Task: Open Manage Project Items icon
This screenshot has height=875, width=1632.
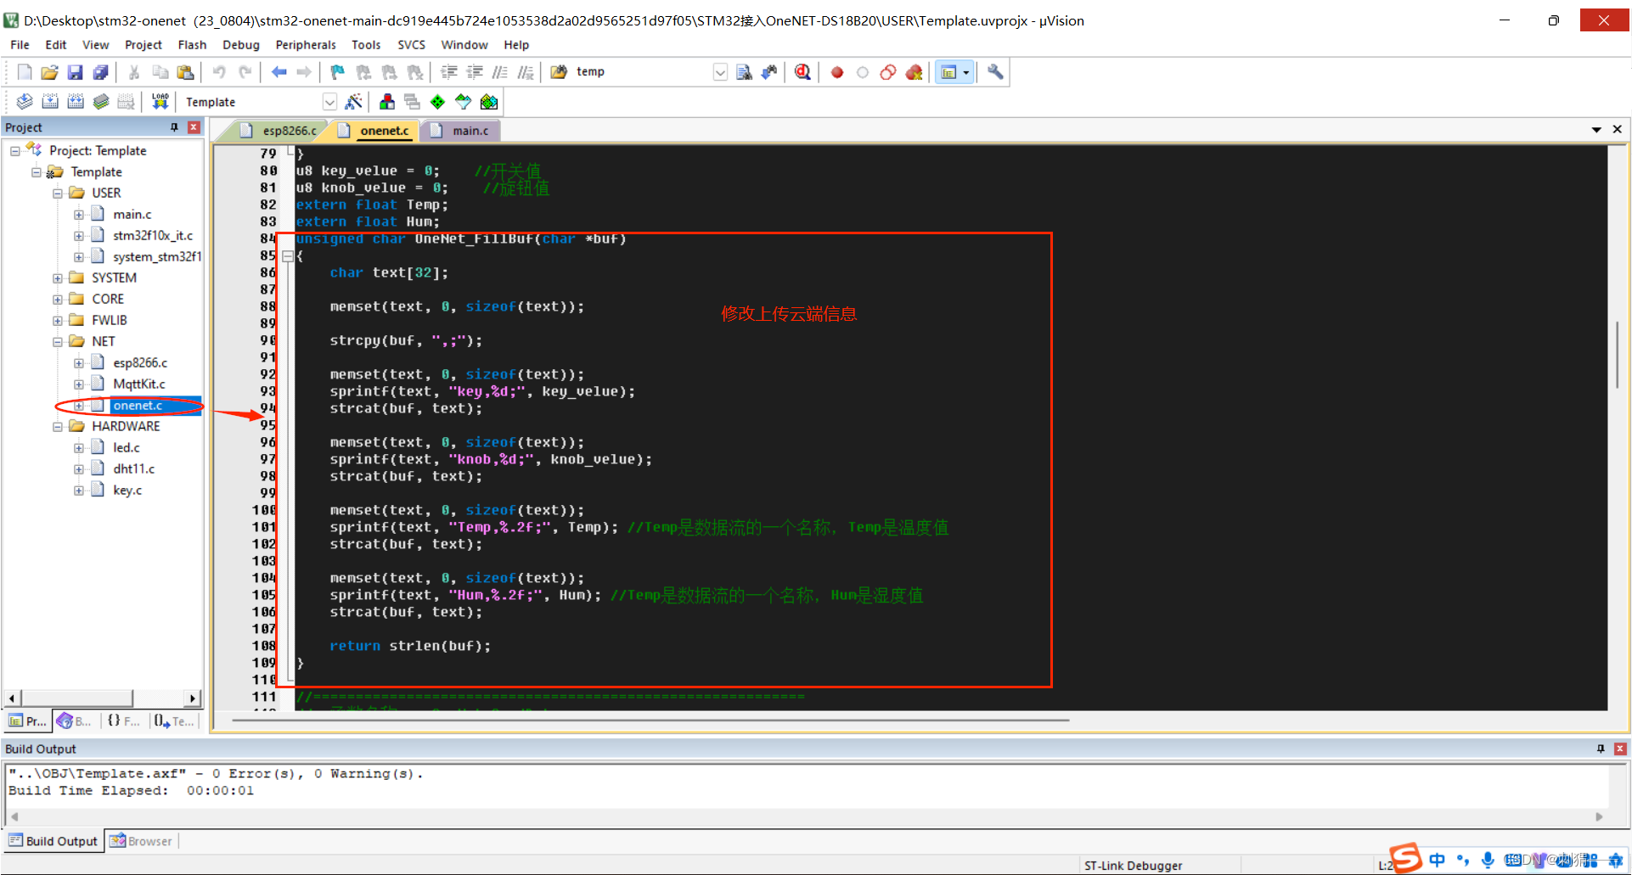Action: tap(387, 102)
